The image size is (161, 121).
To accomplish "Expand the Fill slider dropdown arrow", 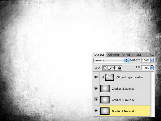I will click(x=152, y=68).
